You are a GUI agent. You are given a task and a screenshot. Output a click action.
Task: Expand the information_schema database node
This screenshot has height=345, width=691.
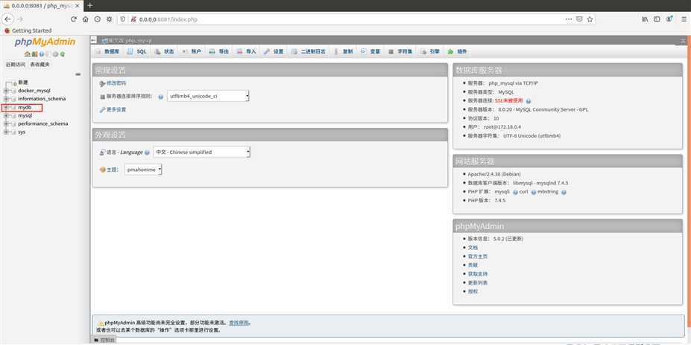(x=6, y=99)
